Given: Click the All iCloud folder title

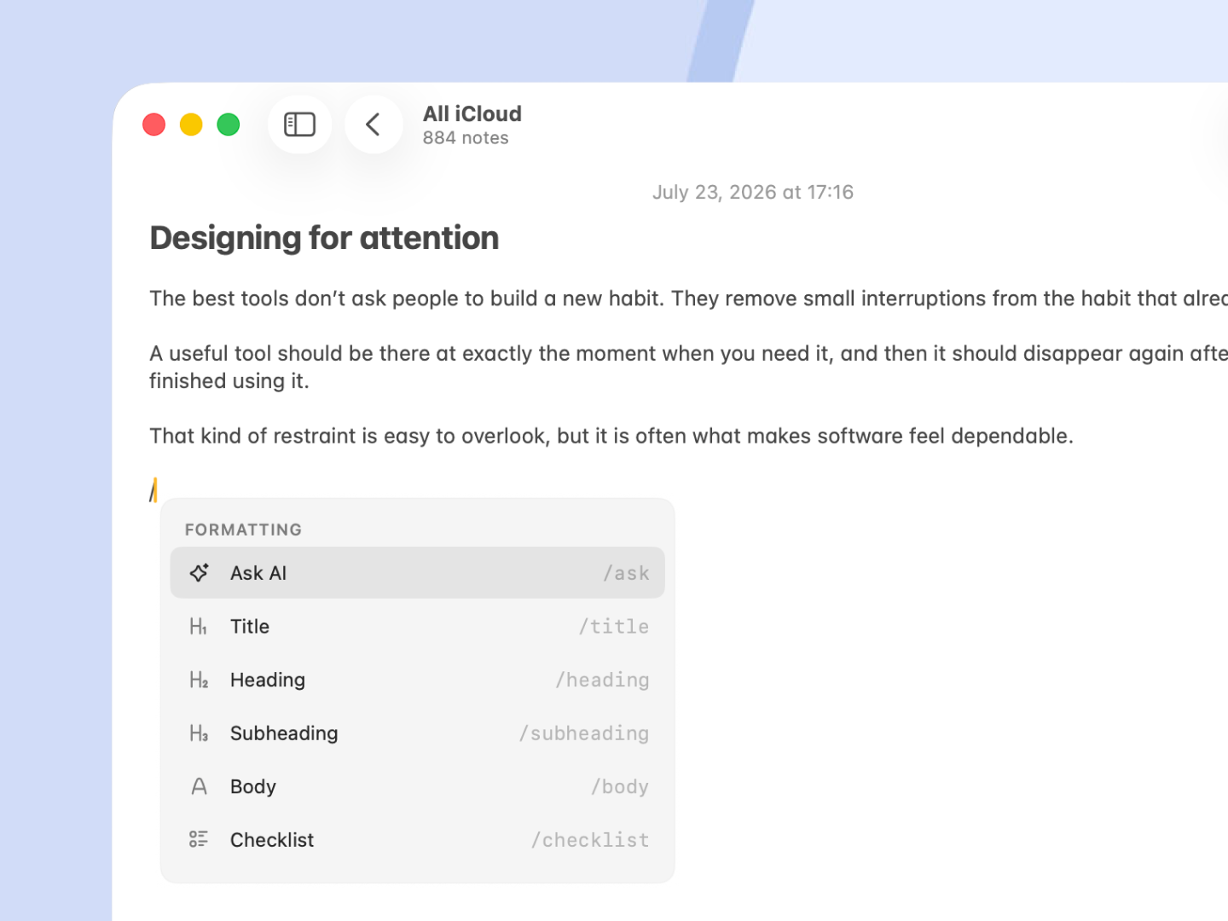Looking at the screenshot, I should [472, 114].
